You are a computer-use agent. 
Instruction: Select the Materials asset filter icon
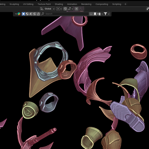point(27,14)
